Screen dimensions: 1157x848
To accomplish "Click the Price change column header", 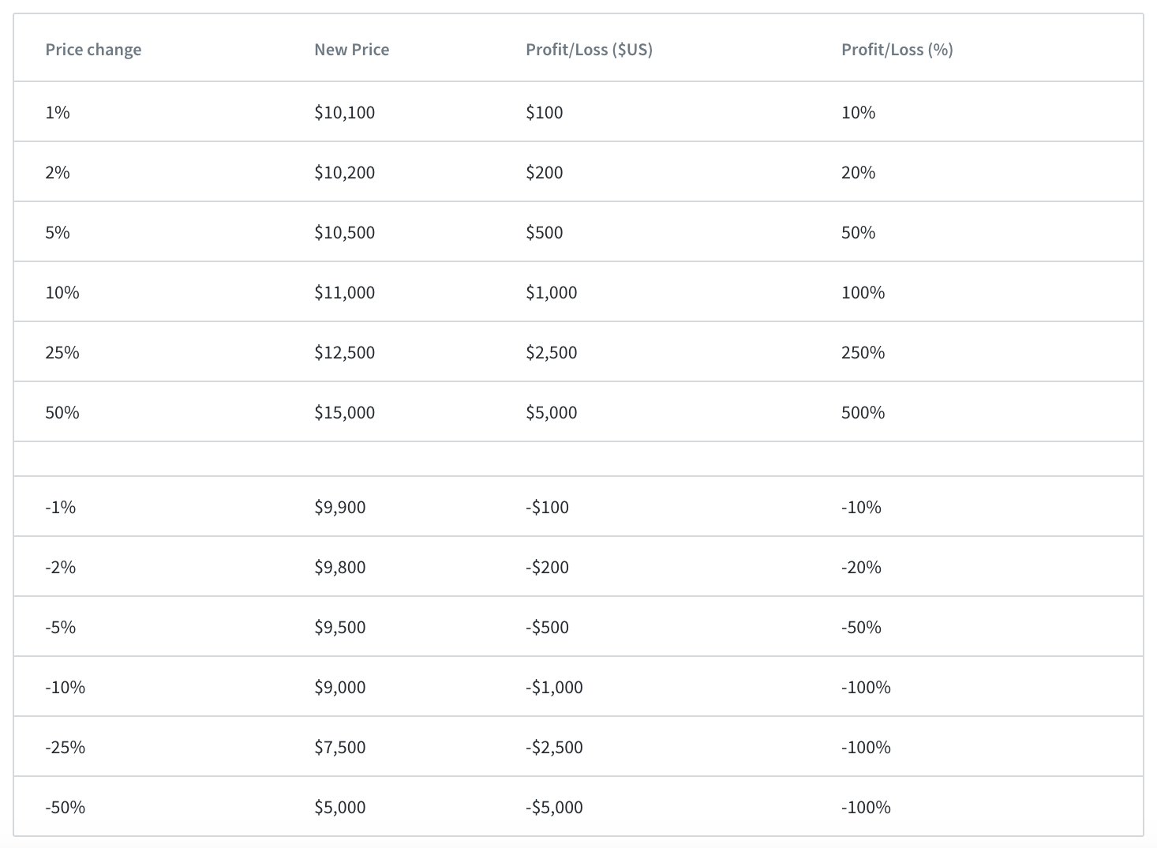I will tap(93, 50).
